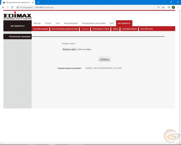Select 'Обновление прошивки' sidebar item
Screen dimensions: 181x145
[17, 37]
